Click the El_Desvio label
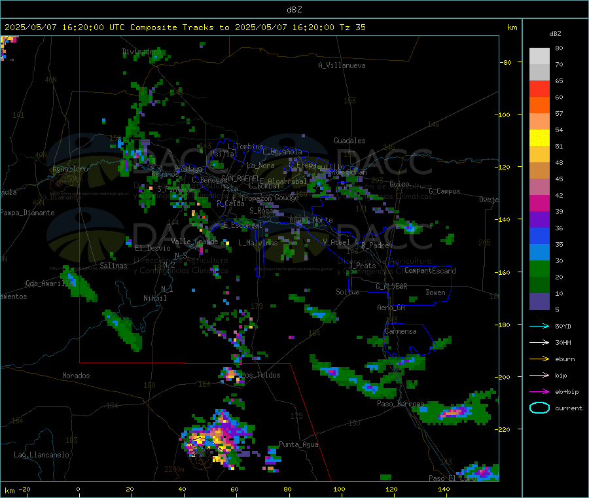 tap(152, 248)
